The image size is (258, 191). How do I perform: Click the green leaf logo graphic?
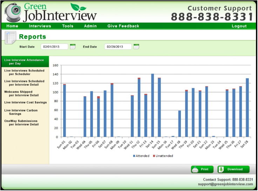78,7
